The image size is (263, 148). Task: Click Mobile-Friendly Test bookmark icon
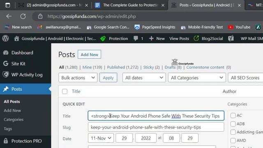[x=183, y=28]
